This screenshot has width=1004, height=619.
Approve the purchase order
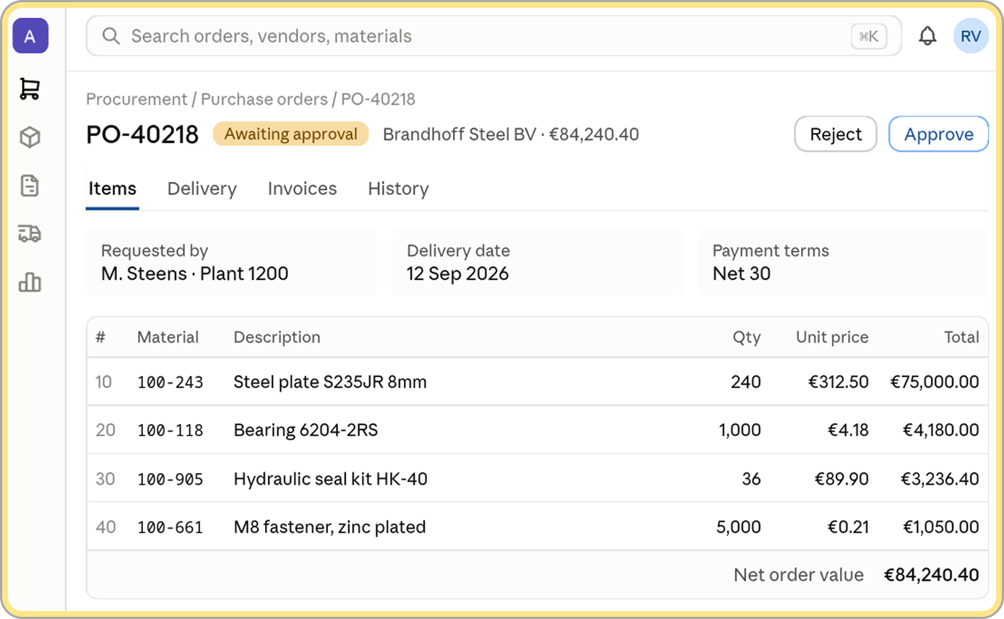coord(938,134)
